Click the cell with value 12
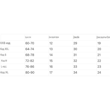Screen dimensions: 110x110 [x=51, y=43]
